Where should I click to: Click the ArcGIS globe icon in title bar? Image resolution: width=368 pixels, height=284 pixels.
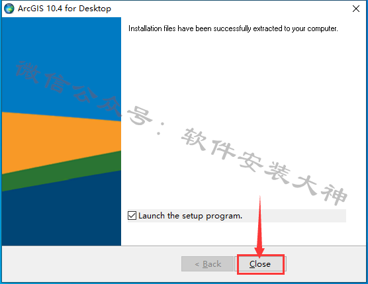pos(9,9)
